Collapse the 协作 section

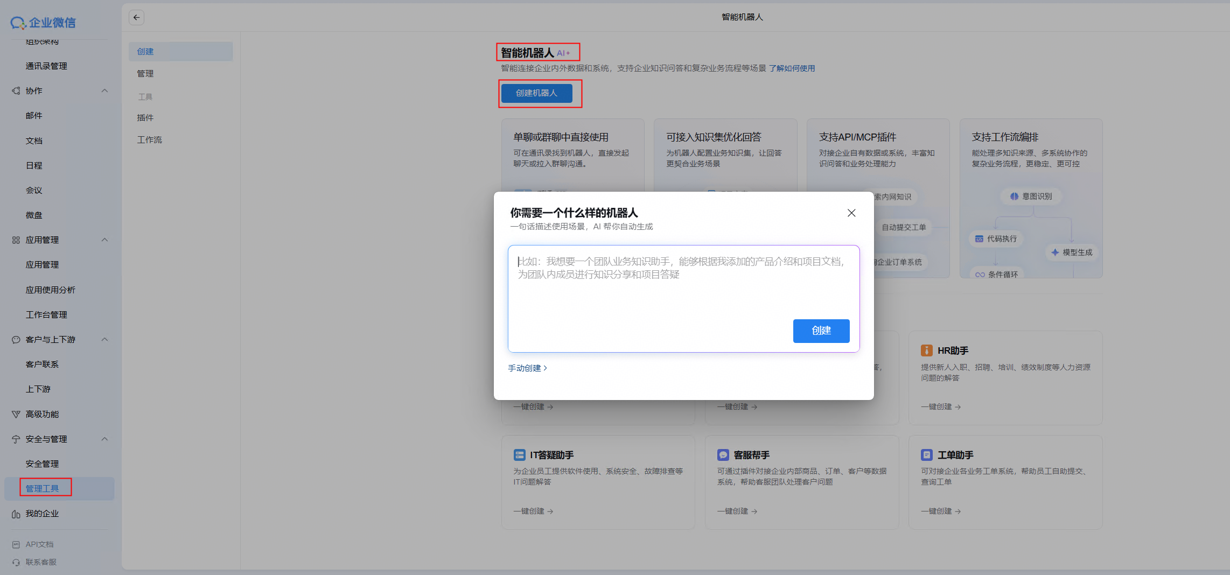[x=104, y=91]
